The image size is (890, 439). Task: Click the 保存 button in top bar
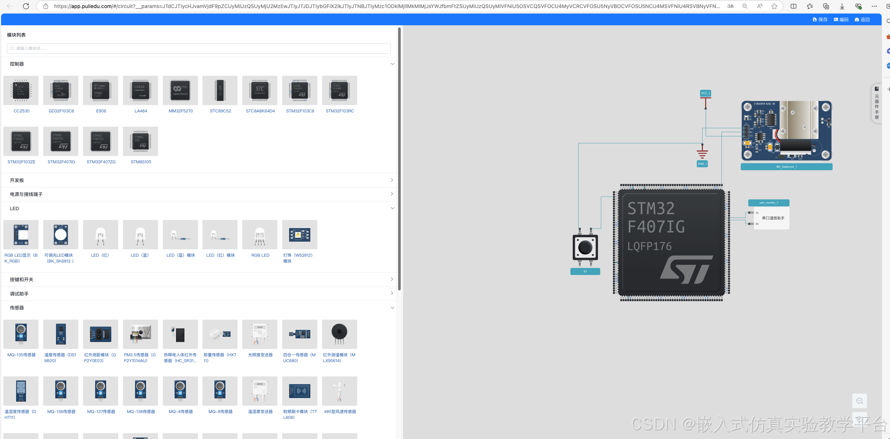[x=820, y=20]
